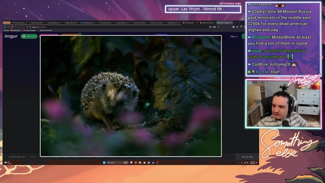Click the shield icon in the address bar
The width and height of the screenshot is (325, 183).
coord(27,27)
